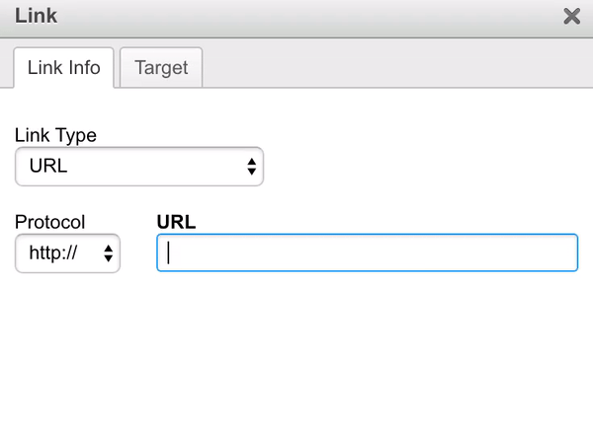Click the empty middle of the title bar
593x428 pixels.
pyautogui.click(x=296, y=16)
